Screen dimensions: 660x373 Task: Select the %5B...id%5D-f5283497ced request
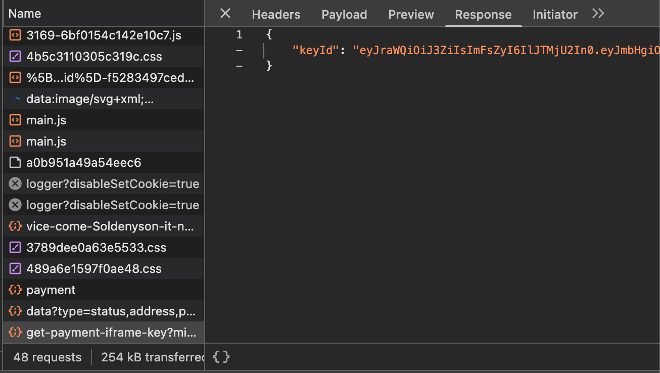point(104,78)
